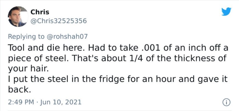This screenshot has height=111, width=239.
Task: Click the Twitter bird logo
Action: click(x=226, y=12)
